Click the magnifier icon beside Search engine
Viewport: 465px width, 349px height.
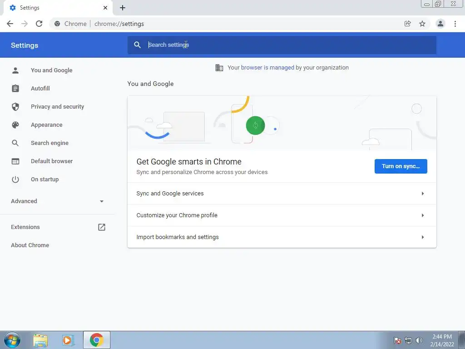click(15, 143)
